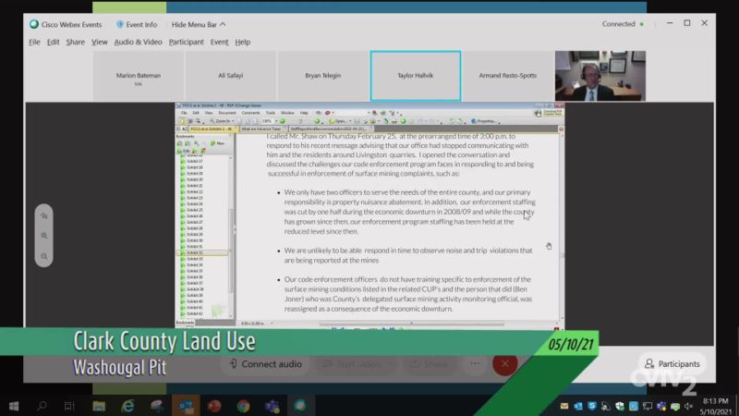Open File Explorer from the taskbar

99,406
